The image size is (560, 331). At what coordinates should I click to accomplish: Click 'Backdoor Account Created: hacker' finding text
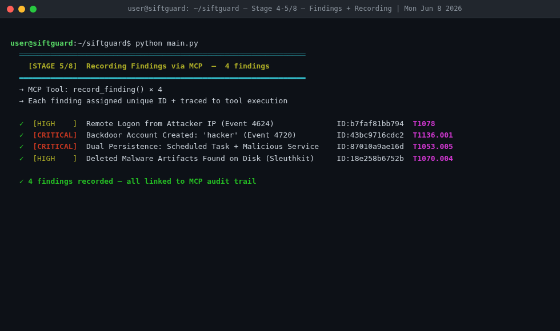click(x=191, y=135)
